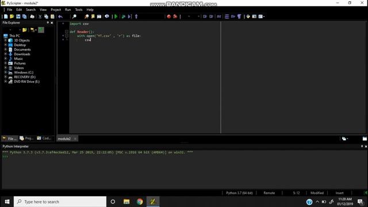This screenshot has width=368, height=207.
Task: Toggle line numbers with the toolbar icon
Action: pos(227,17)
